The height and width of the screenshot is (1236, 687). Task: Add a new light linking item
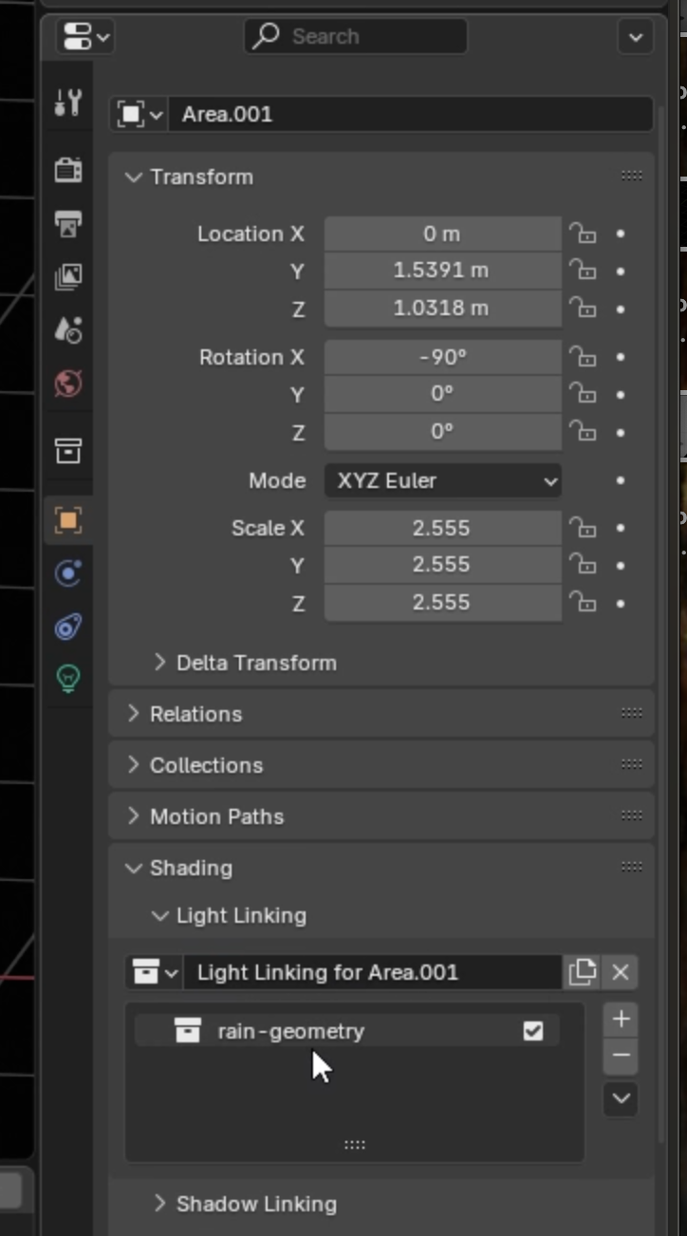(x=621, y=1020)
